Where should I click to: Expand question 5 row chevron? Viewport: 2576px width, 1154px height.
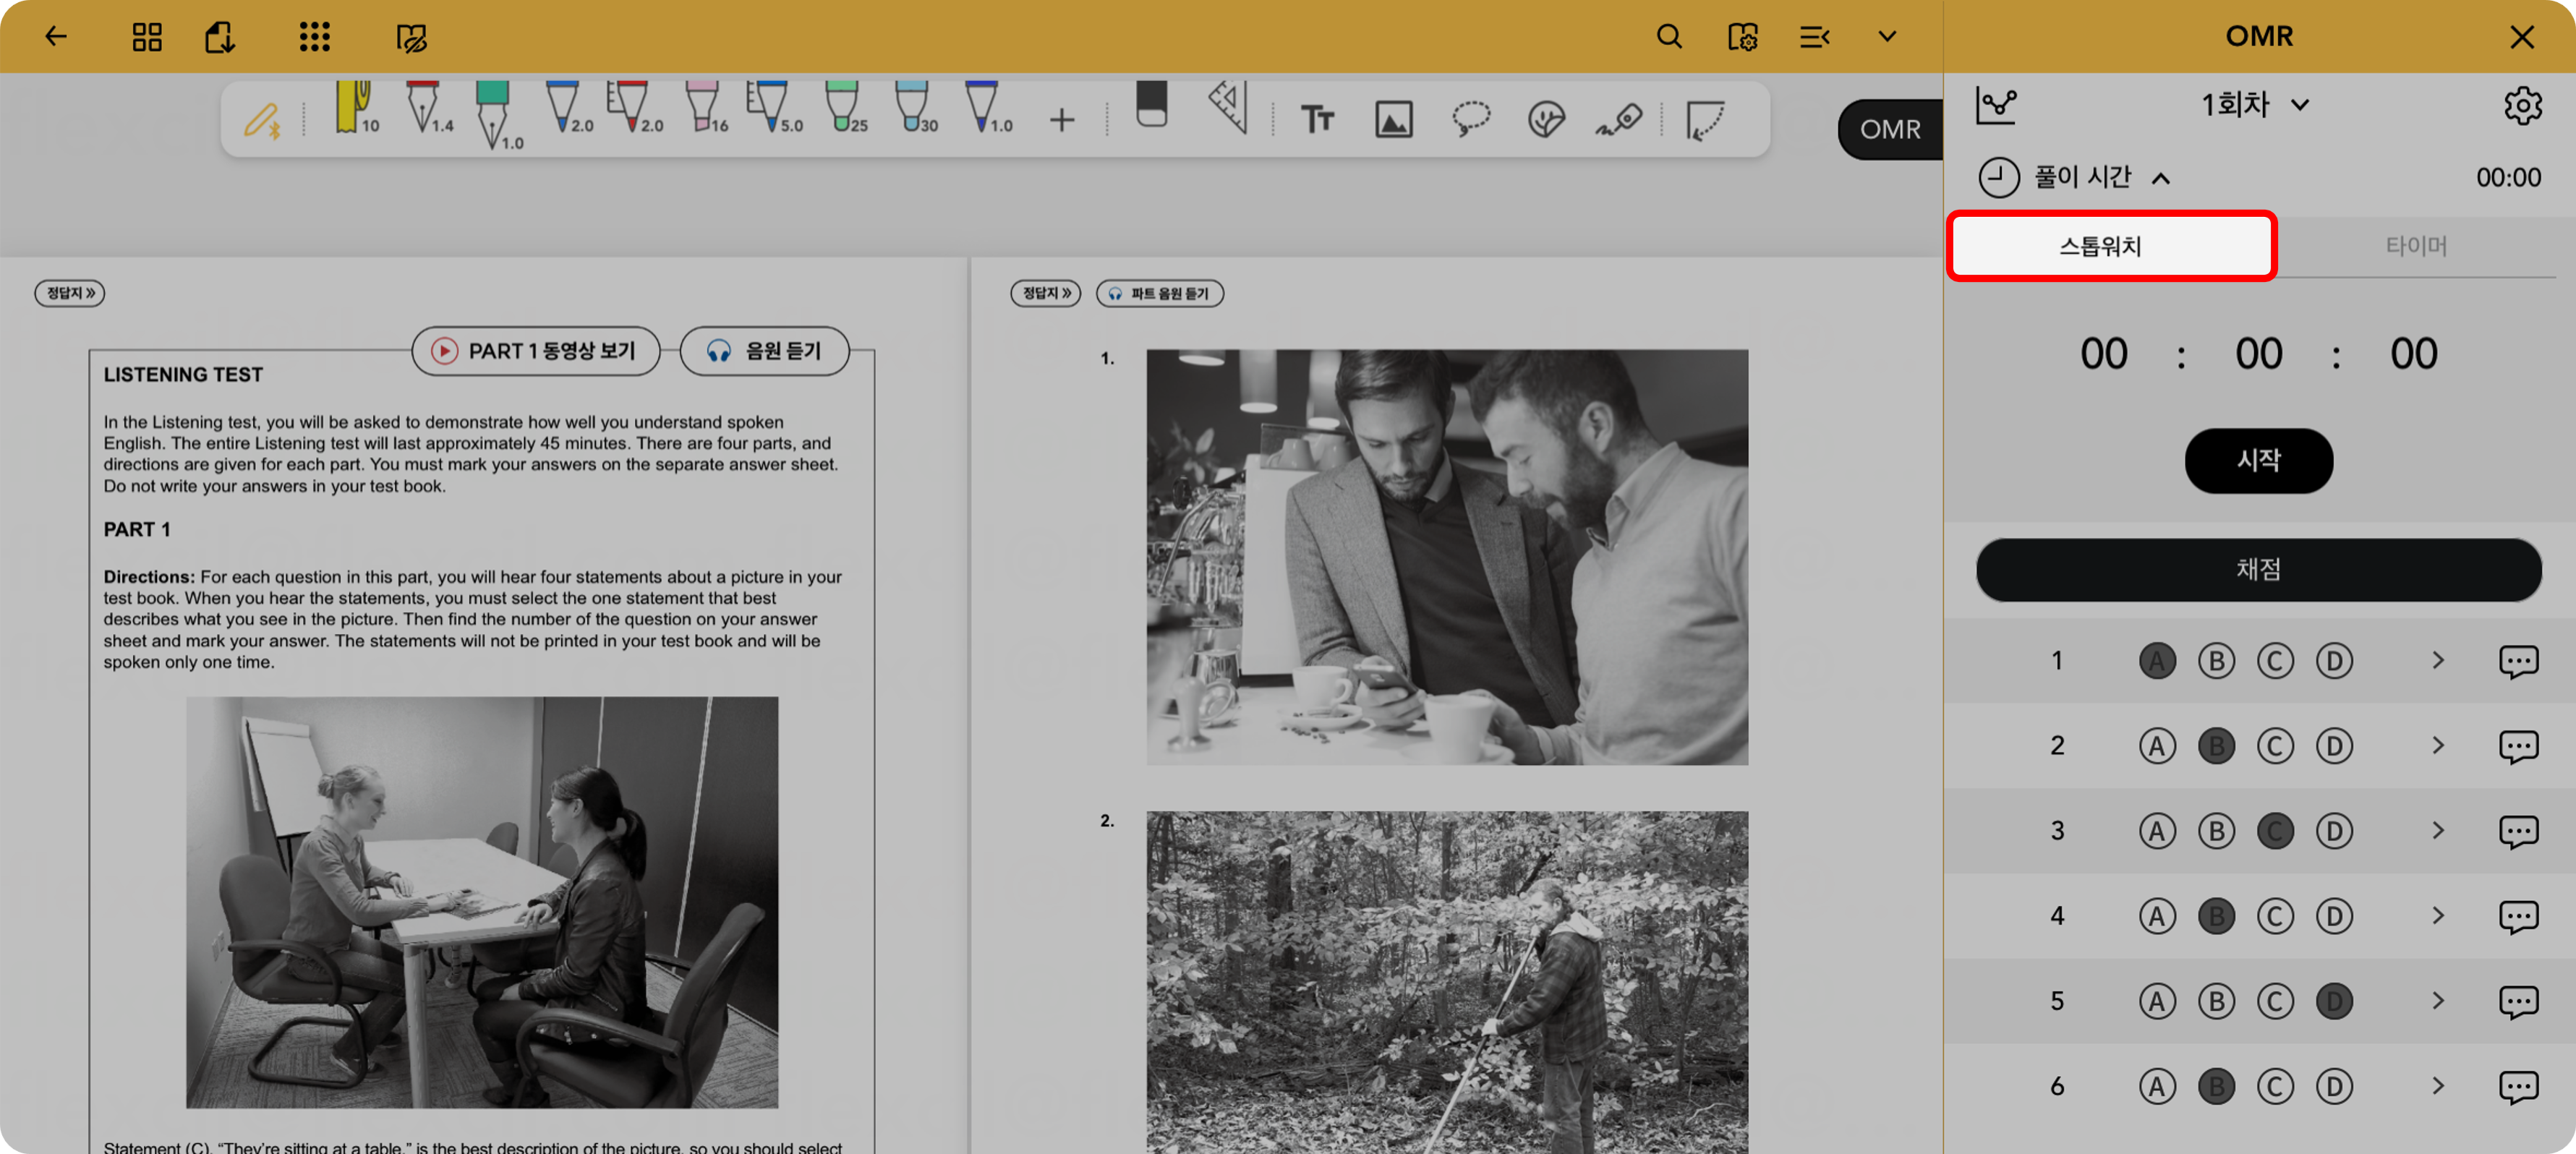[x=2438, y=1001]
